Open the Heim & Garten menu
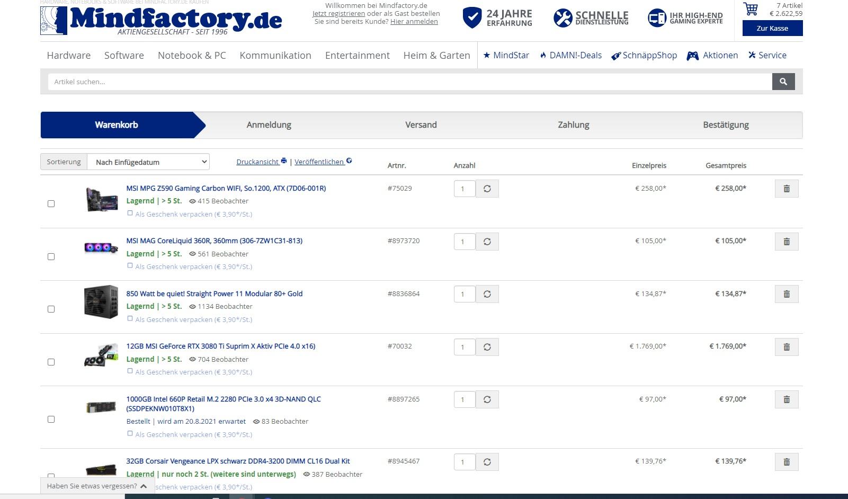Viewport: 848px width, 499px height. click(x=437, y=55)
